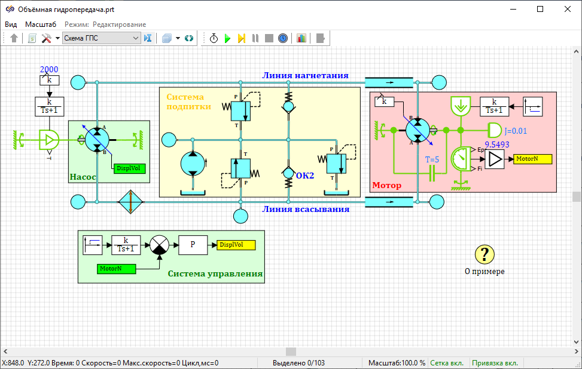Open the 'Масштаб' menu
Viewport: 582px width, 369px height.
41,24
